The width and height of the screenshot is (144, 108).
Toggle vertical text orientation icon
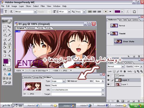(x=11, y=12)
